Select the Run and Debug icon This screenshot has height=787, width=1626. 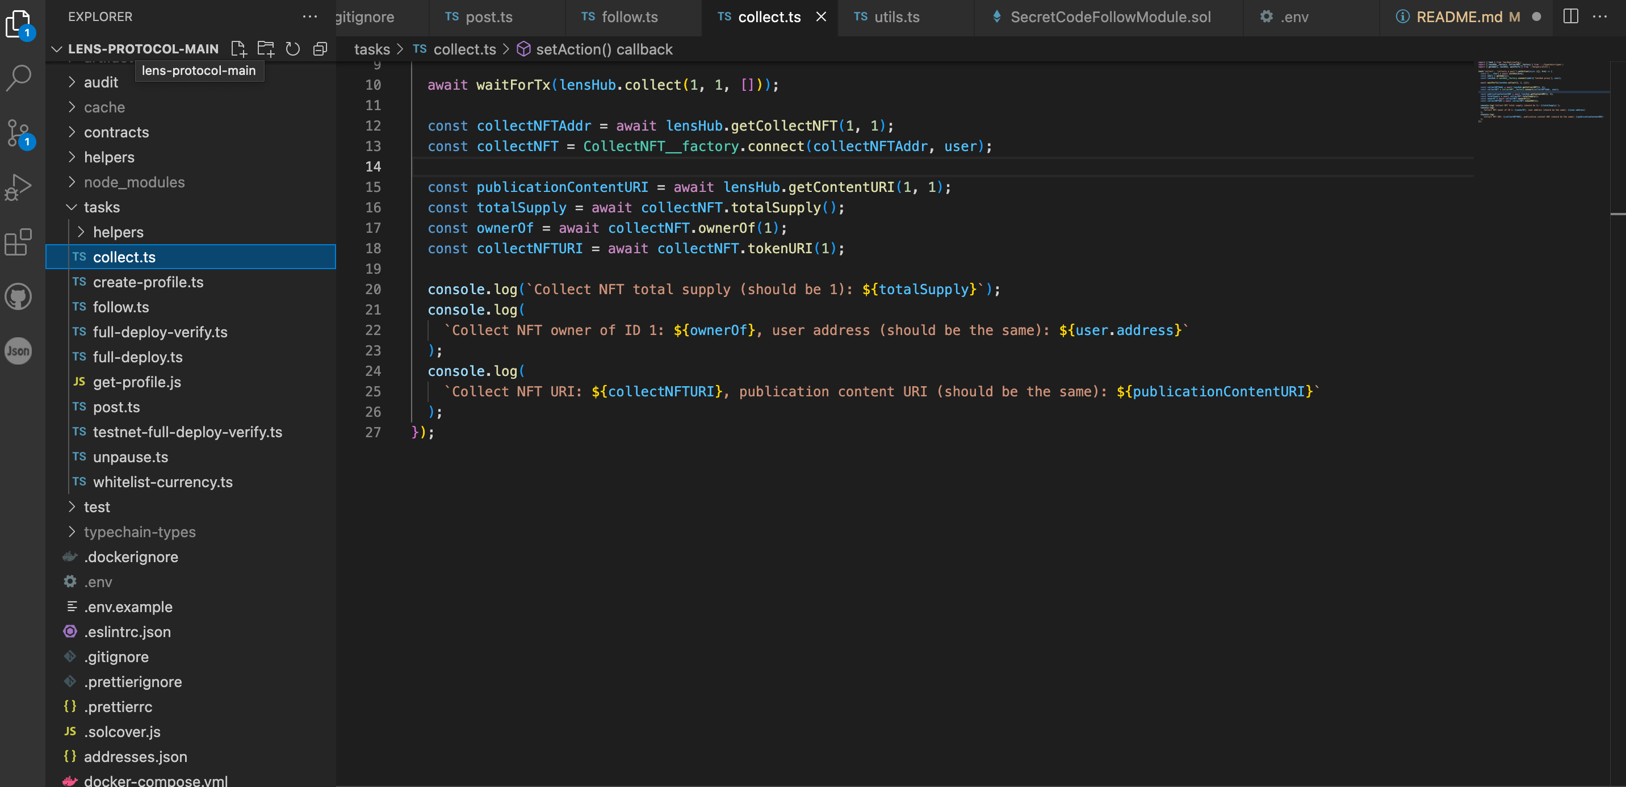[x=18, y=186]
